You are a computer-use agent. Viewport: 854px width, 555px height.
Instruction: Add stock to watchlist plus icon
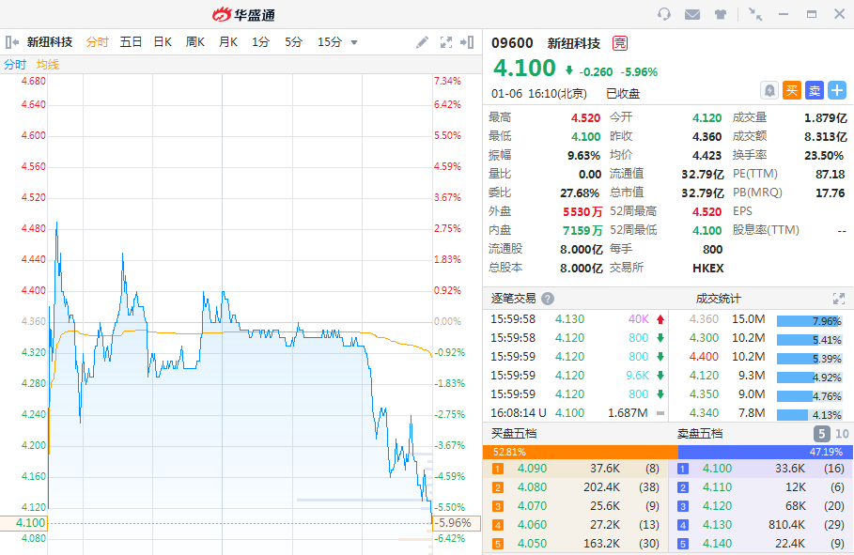(x=837, y=90)
